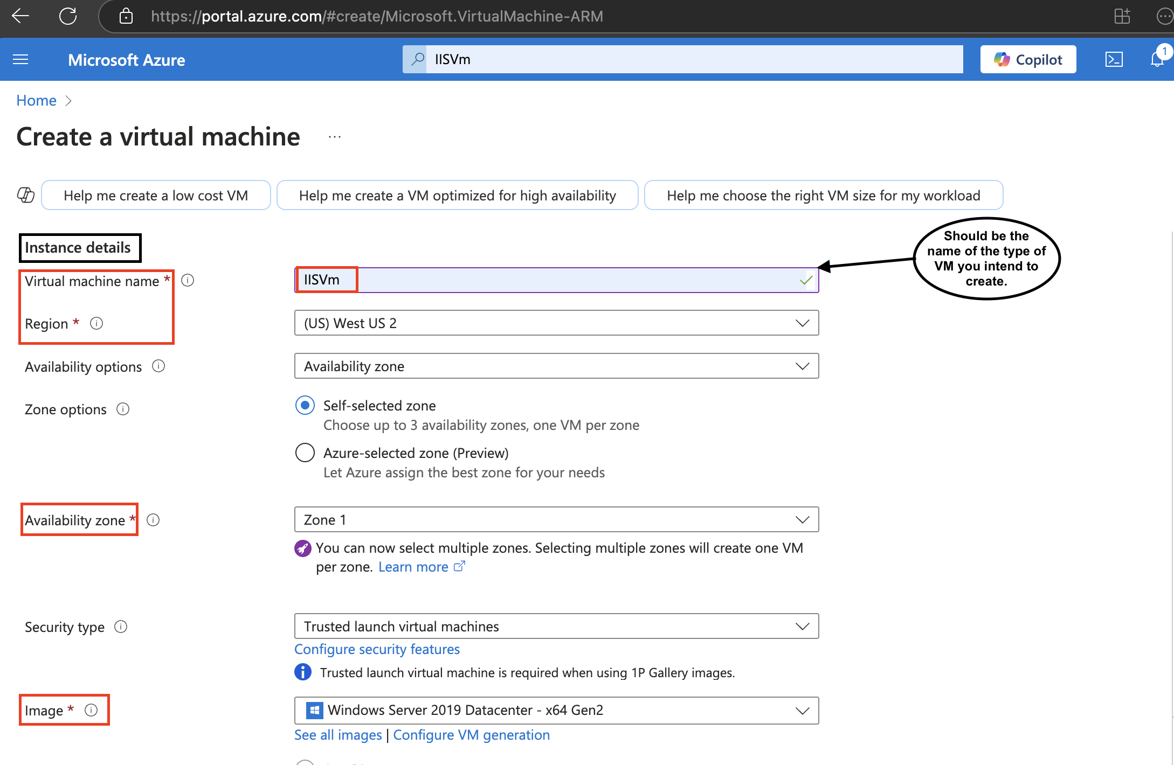Open Configure security features link

tap(377, 649)
